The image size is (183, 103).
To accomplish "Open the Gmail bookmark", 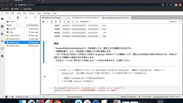I will (x=15, y=9).
